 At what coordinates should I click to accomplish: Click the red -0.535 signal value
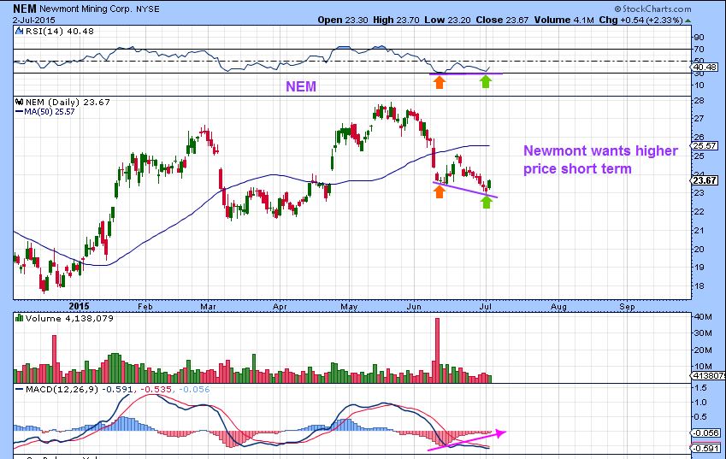(156, 389)
